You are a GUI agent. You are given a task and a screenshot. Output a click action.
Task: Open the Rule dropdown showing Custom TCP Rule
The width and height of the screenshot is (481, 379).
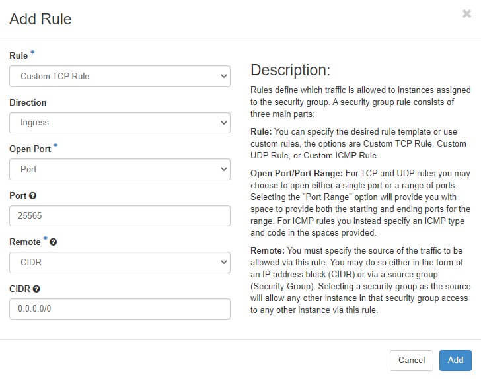[120, 76]
